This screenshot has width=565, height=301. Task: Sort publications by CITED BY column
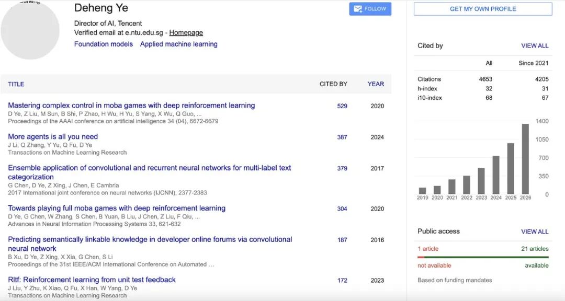click(333, 84)
